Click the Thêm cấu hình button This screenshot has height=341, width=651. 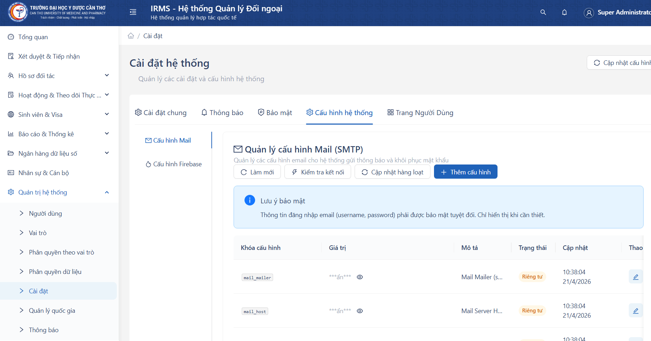(465, 172)
